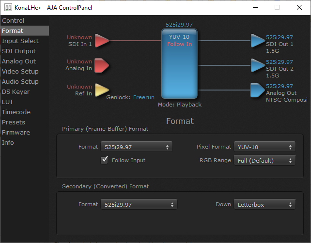Click the red Analog In input icon

(102, 65)
